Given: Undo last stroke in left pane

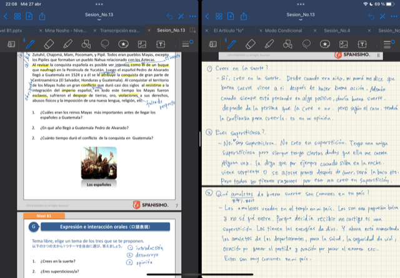Looking at the screenshot, I should tap(170, 18).
